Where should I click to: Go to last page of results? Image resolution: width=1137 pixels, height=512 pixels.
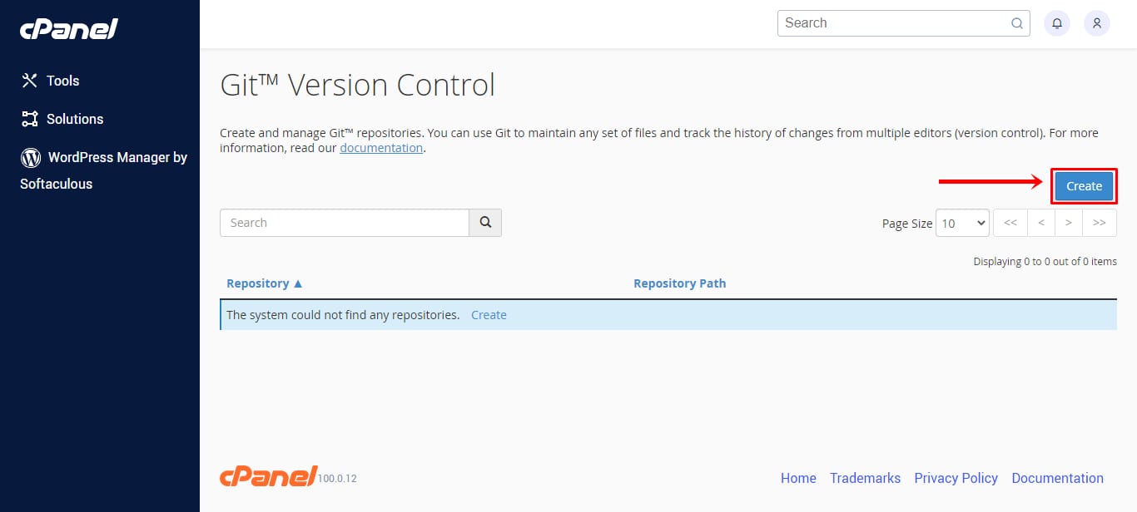point(1100,223)
